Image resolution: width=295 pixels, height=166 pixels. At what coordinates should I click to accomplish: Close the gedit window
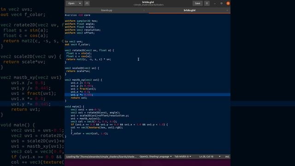pos(228,3)
